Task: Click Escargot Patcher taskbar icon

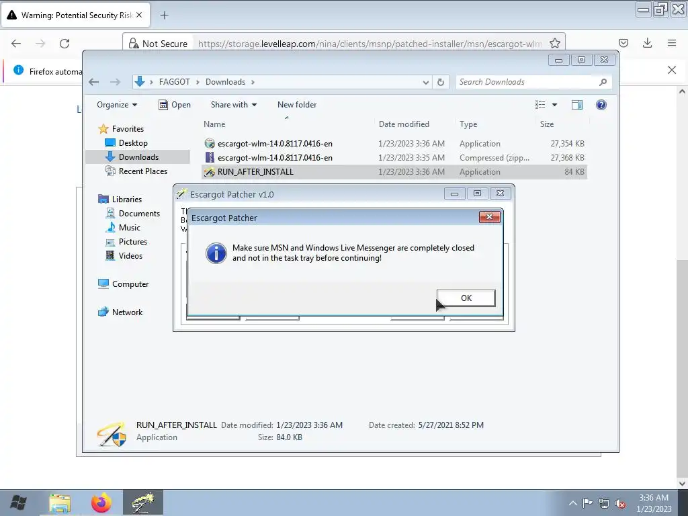Action: [143, 503]
